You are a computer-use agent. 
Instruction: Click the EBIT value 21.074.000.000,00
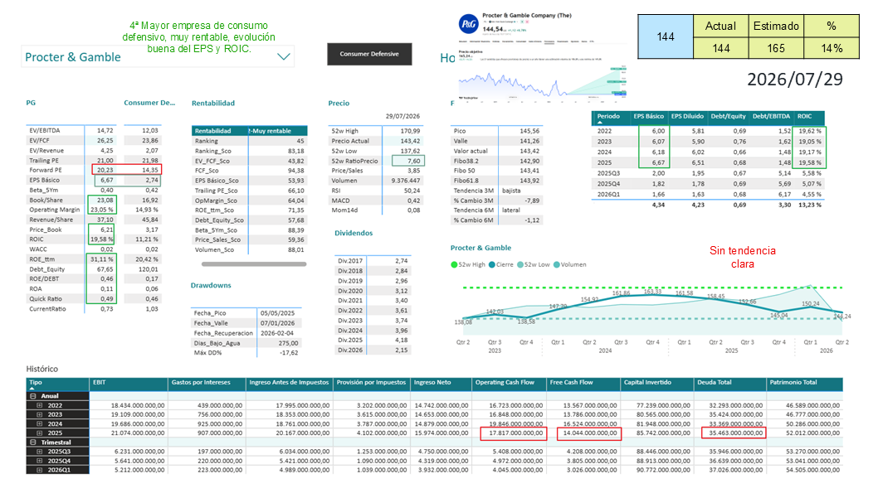[138, 433]
